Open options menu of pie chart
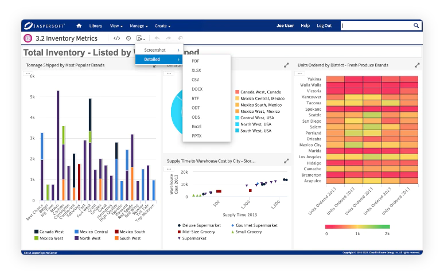 coord(169,73)
